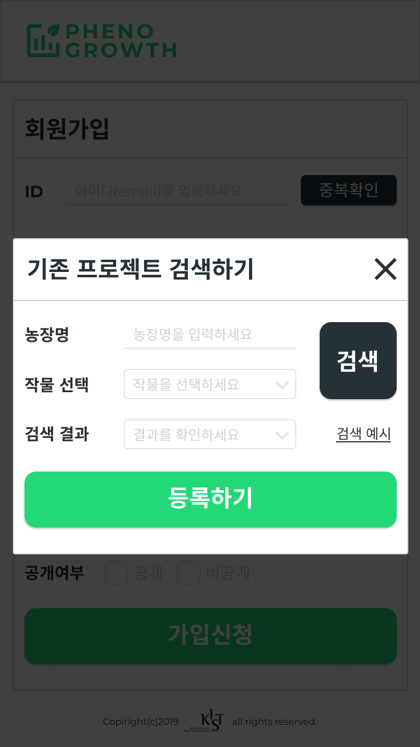Click the chevron arrow in 검색 결과 field
The height and width of the screenshot is (747, 420).
[x=282, y=435]
